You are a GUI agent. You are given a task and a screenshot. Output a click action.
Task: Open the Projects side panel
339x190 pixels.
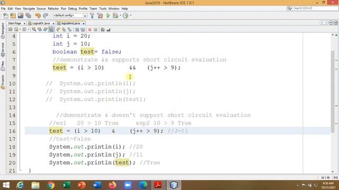(x=3, y=82)
